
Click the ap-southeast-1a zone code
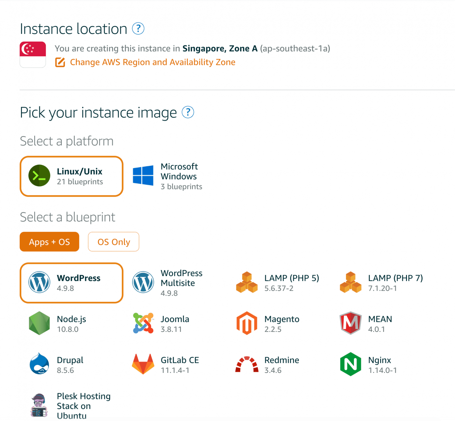(x=295, y=48)
